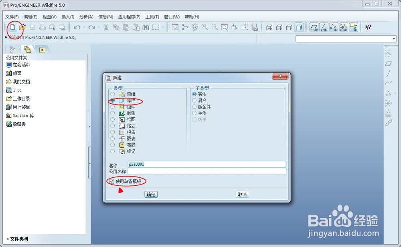Viewport: 401px width, 247px height.
Task: Click the No hidden display icon
Action: click(289, 27)
